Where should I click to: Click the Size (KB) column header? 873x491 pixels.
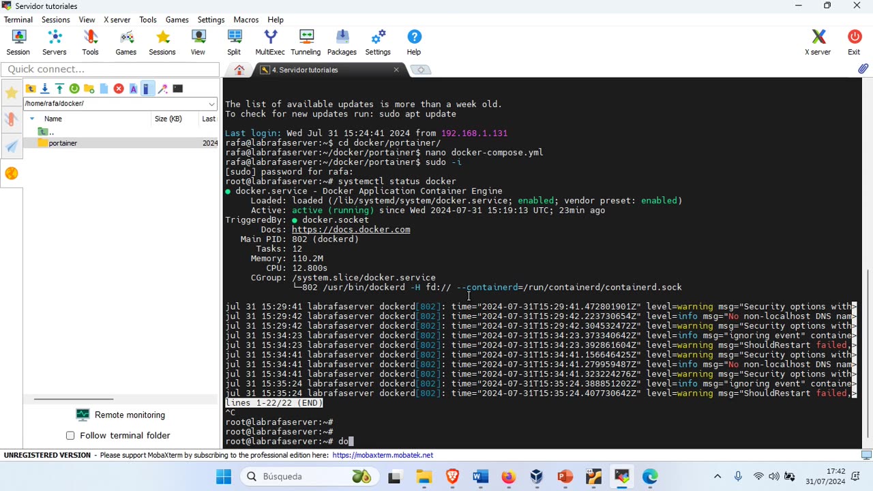click(x=168, y=119)
